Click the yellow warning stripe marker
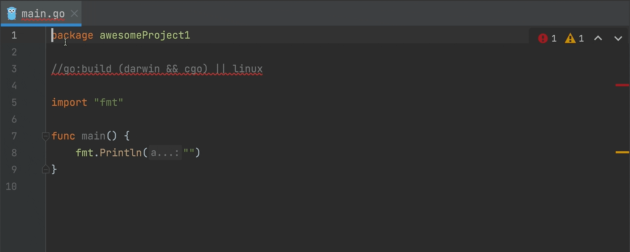630x252 pixels. click(622, 152)
